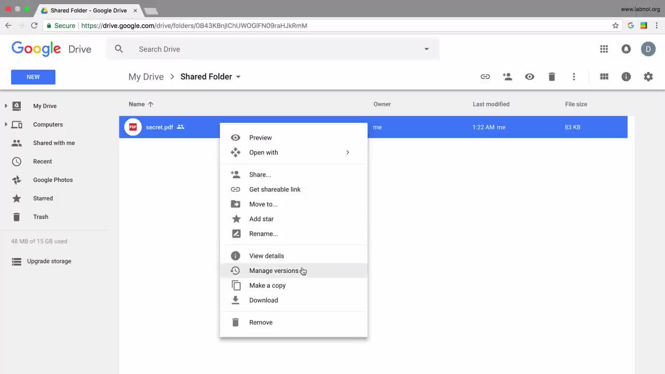Image resolution: width=665 pixels, height=374 pixels.
Task: Click the multicolor extension icon in browser toolbar
Action: pyautogui.click(x=644, y=25)
